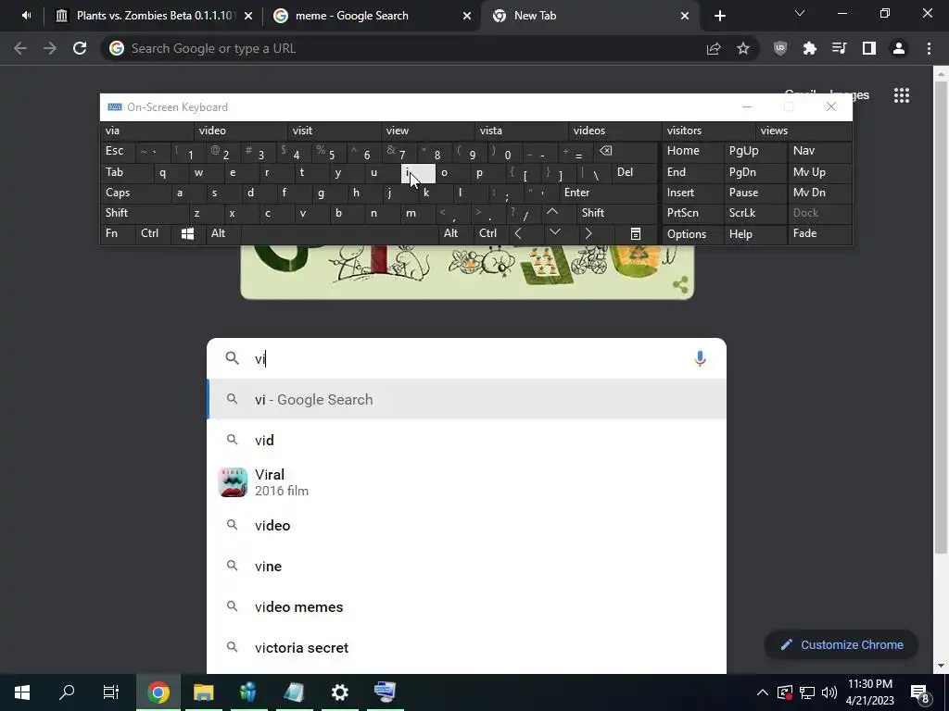Screen dimensions: 949x711
Task: Open the Extensions puzzle icon
Action: (x=810, y=48)
